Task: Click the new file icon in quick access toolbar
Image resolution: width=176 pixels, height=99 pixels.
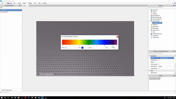Action: coord(6,3)
